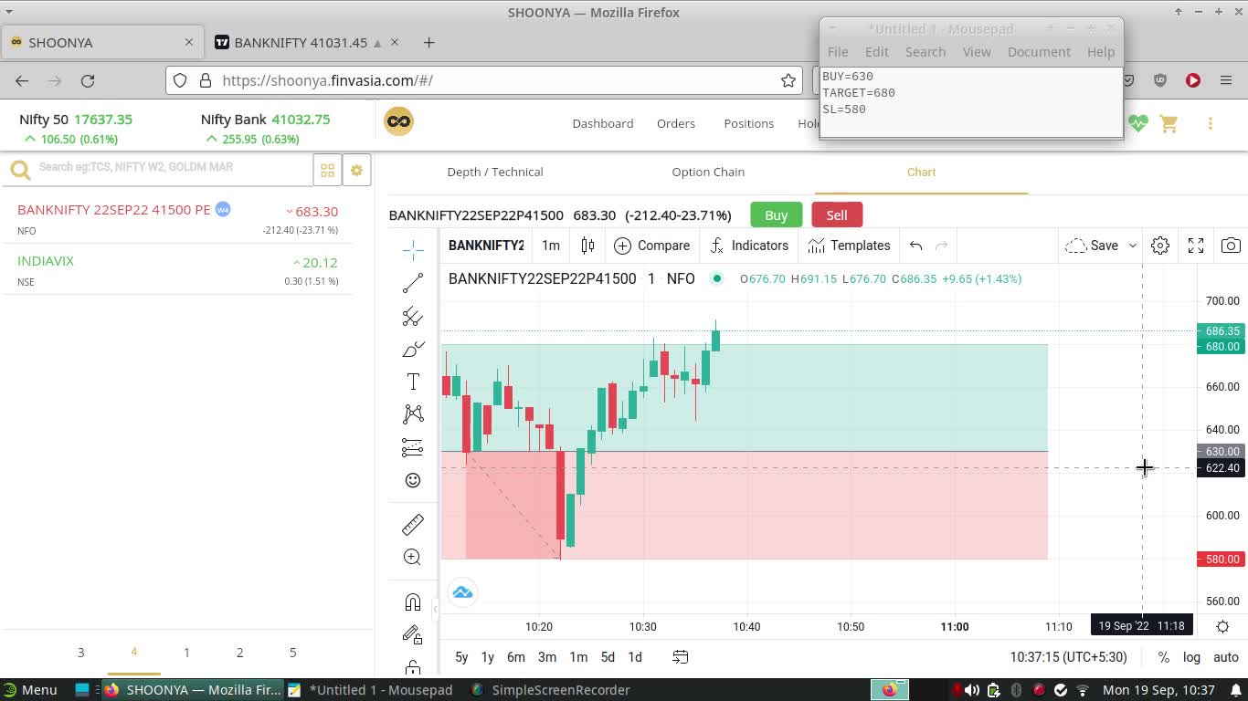1248x701 pixels.
Task: Open Mousepad File menu
Action: [838, 52]
